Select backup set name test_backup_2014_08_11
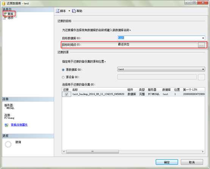210x169 pixels. pyautogui.click(x=98, y=94)
